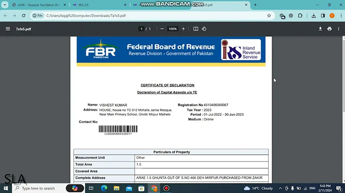345x193 pixels.
Task: Zoom out the PDF with minus button
Action: tap(162, 29)
